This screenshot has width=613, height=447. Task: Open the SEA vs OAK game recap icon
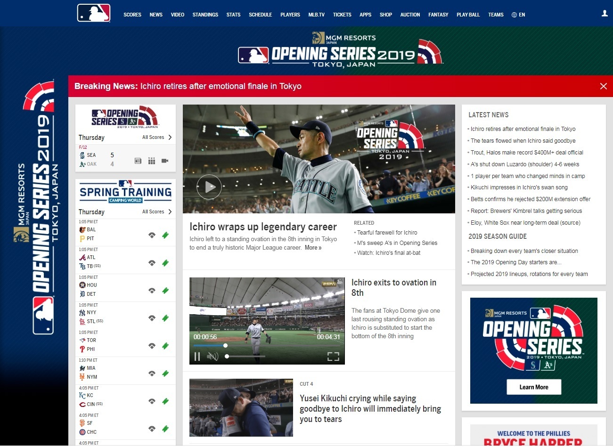point(138,161)
